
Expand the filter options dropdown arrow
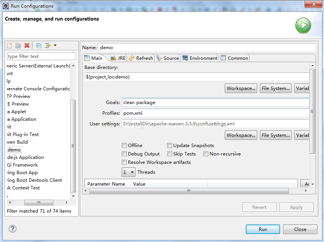pos(55,45)
